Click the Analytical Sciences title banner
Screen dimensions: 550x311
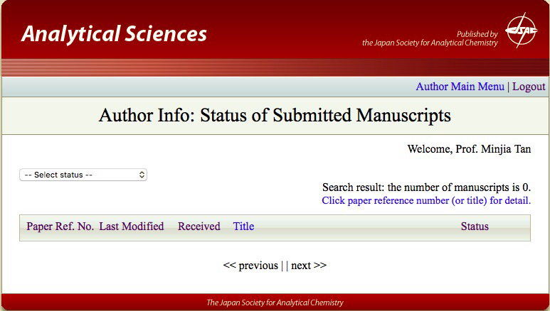114,33
